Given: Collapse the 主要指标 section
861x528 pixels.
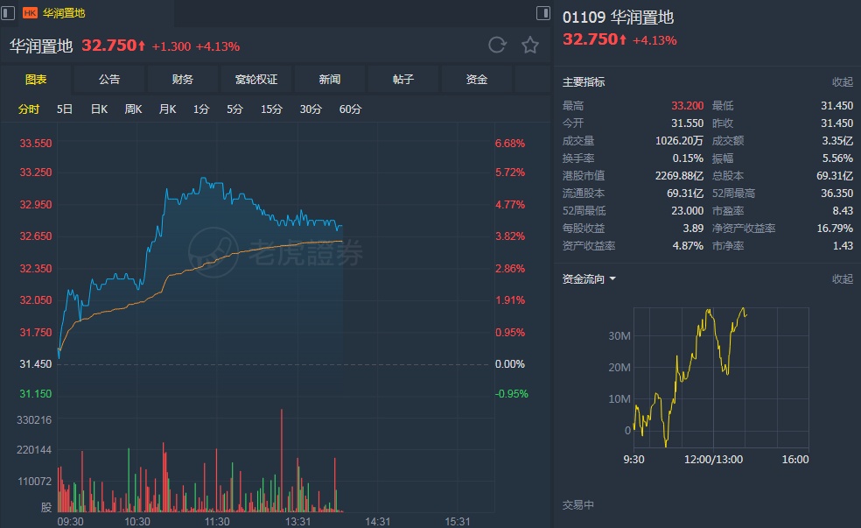Looking at the screenshot, I should [842, 82].
